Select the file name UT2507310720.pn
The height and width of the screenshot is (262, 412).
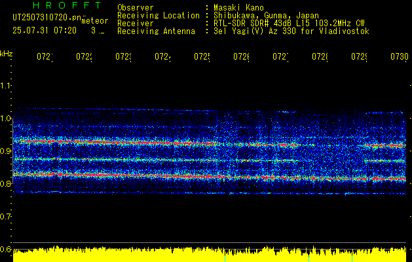pyautogui.click(x=47, y=17)
